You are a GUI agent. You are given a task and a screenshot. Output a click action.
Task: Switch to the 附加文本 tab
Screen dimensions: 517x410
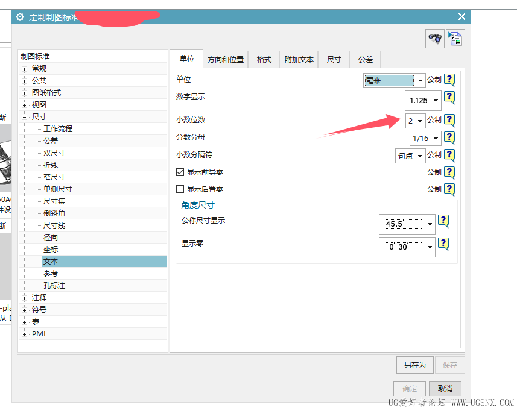(x=299, y=60)
